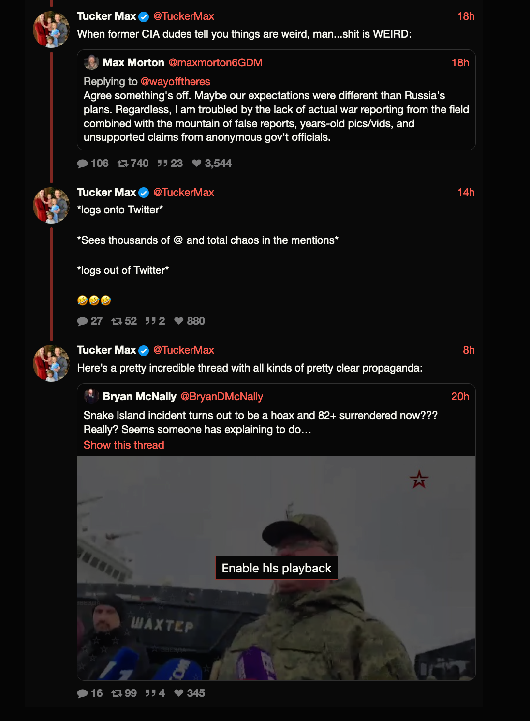Click the heart icon showing 3,544 likes
The height and width of the screenshot is (721, 530).
196,164
